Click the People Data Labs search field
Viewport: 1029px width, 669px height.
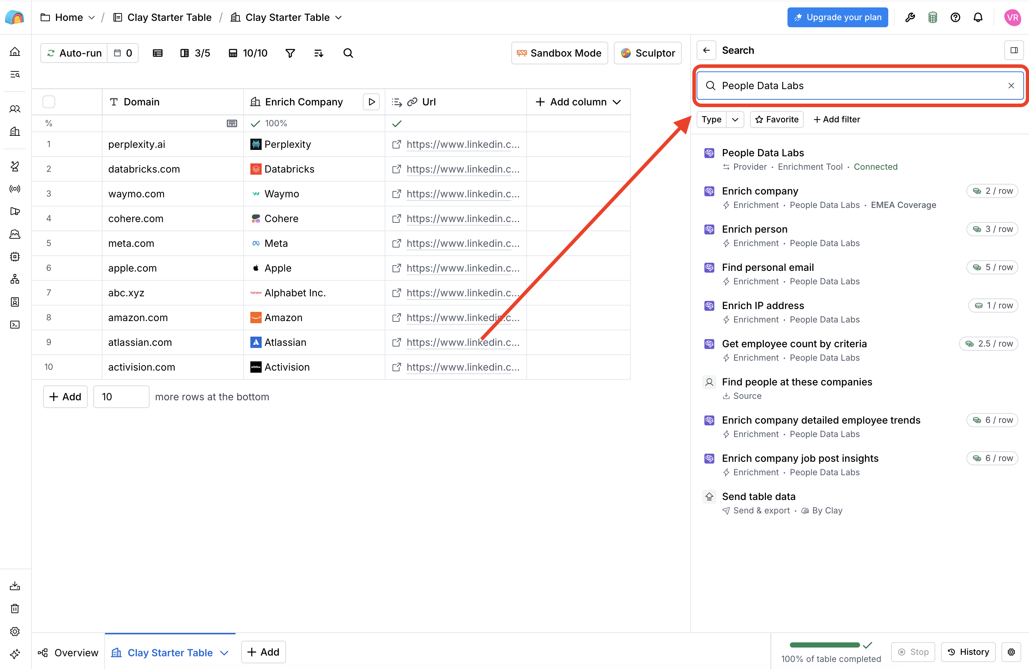click(860, 86)
